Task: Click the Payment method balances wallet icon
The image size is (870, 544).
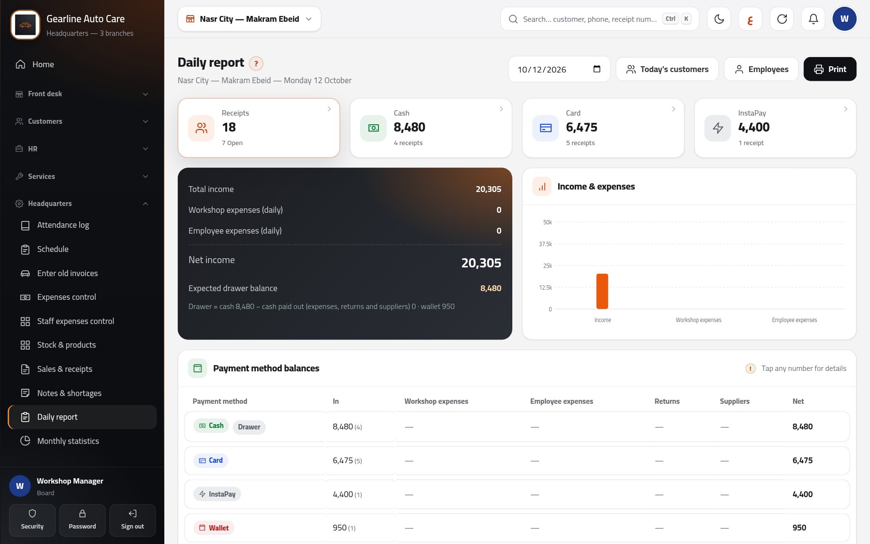Action: pos(198,368)
